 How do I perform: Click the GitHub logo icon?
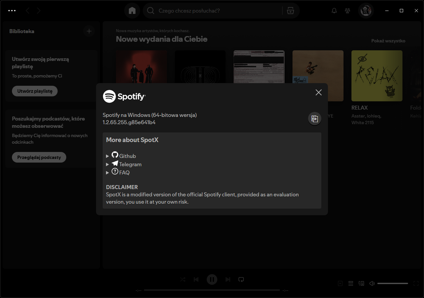click(115, 155)
